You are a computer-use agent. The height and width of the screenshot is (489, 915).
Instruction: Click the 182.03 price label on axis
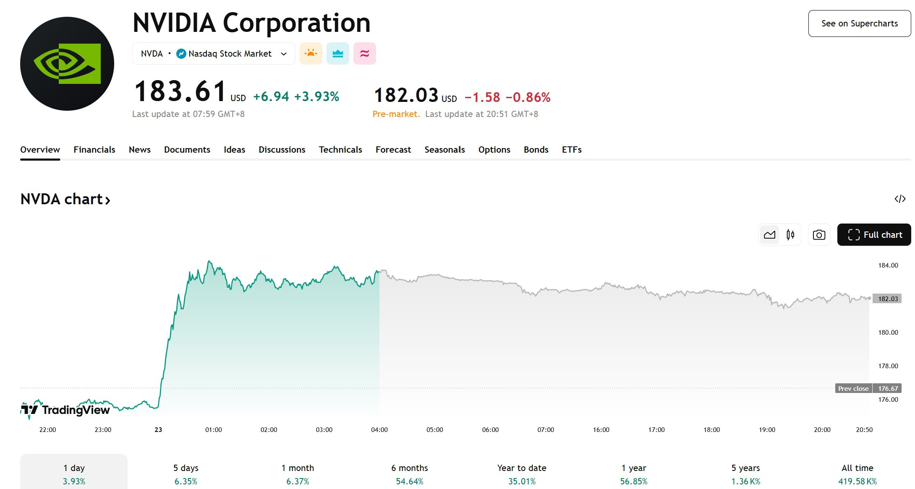point(887,299)
